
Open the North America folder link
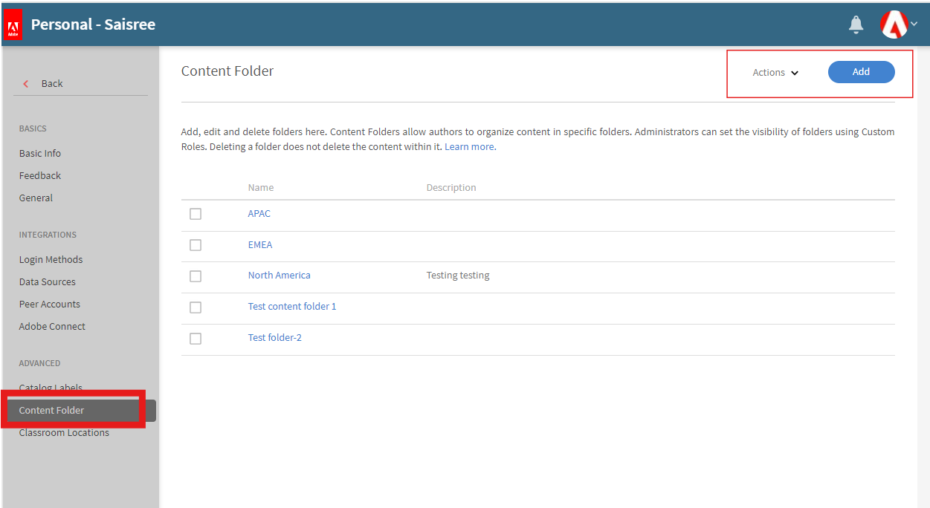[280, 276]
